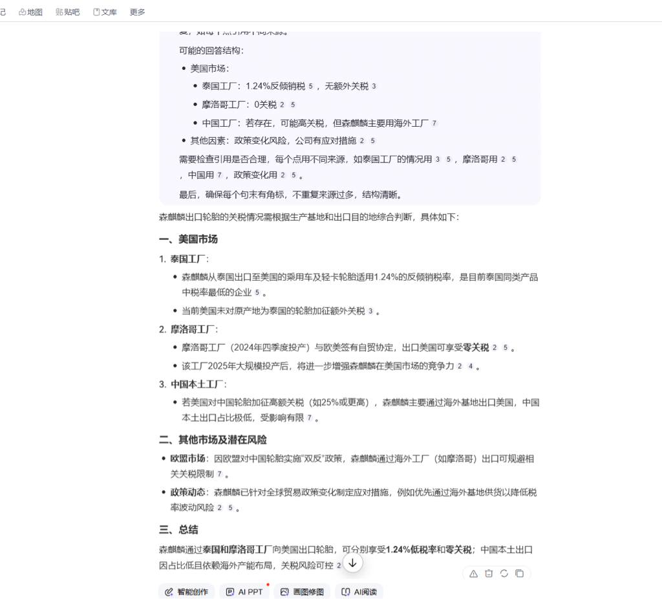Open 画图修图 tool
Image resolution: width=662 pixels, height=599 pixels.
[x=303, y=592]
